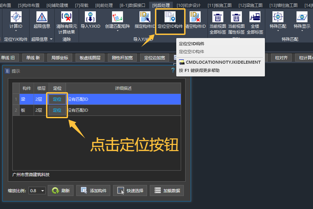Open the 创建匹配矩阵 tool
Viewport: 313px width, 209px height.
click(x=118, y=17)
